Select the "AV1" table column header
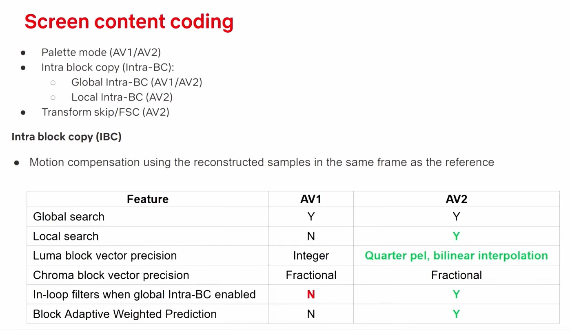The image size is (570, 330). pyautogui.click(x=311, y=199)
